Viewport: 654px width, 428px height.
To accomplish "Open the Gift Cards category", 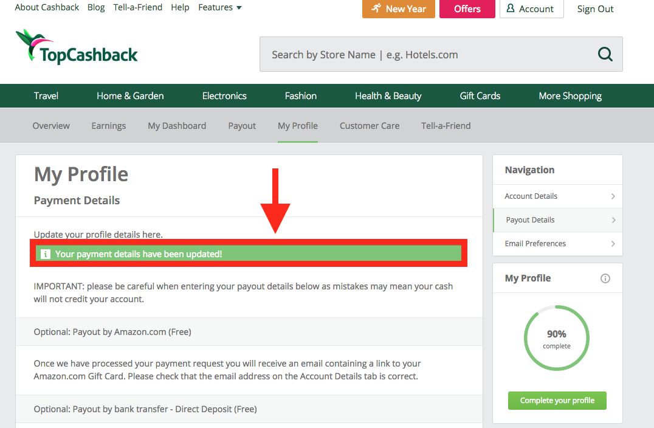I will (x=480, y=96).
